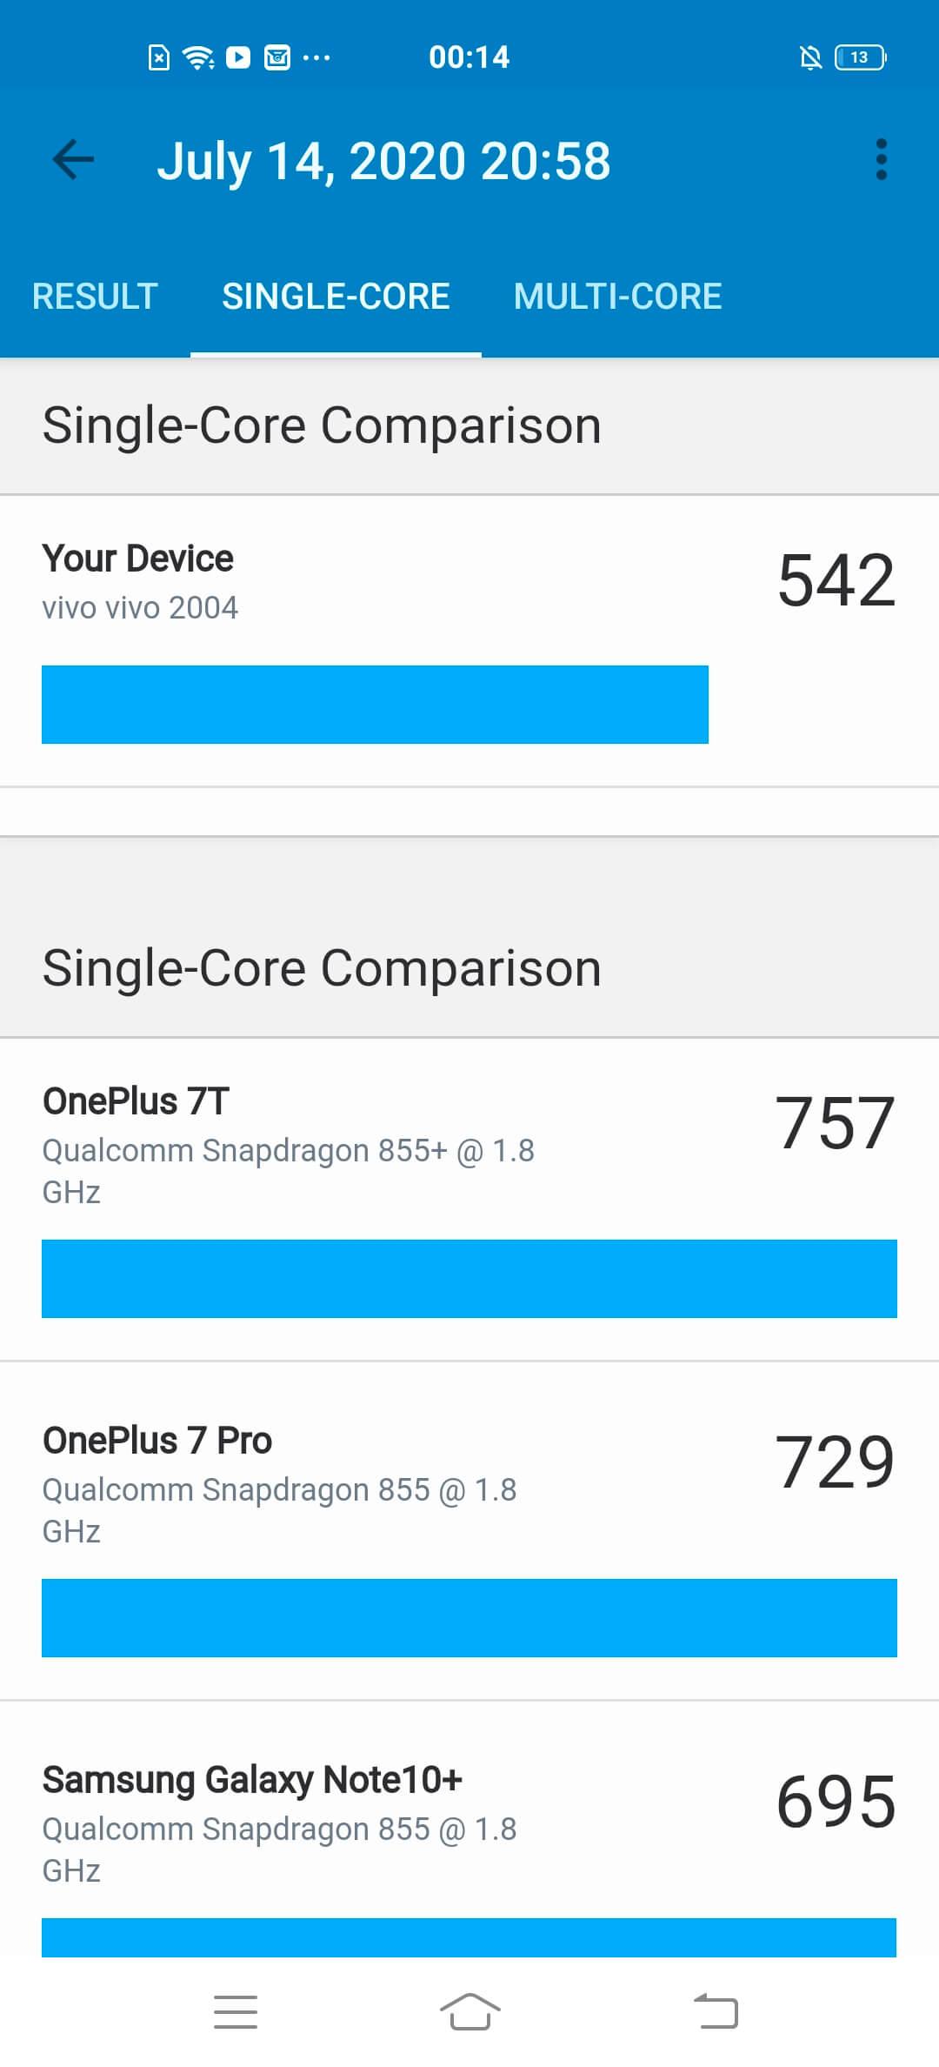This screenshot has width=939, height=2067.
Task: Tap the video play status bar icon
Action: 238,57
